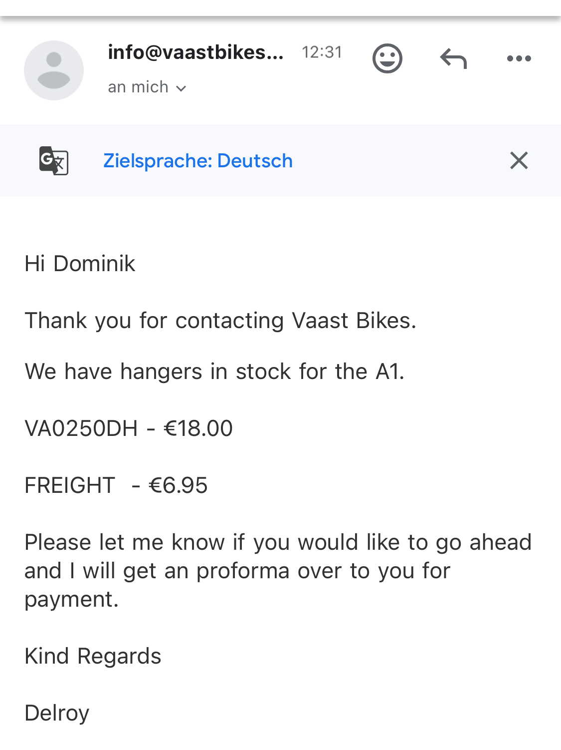The height and width of the screenshot is (750, 561).
Task: Tap 'Thank you for contacting Vaast Bikes' line
Action: click(220, 321)
